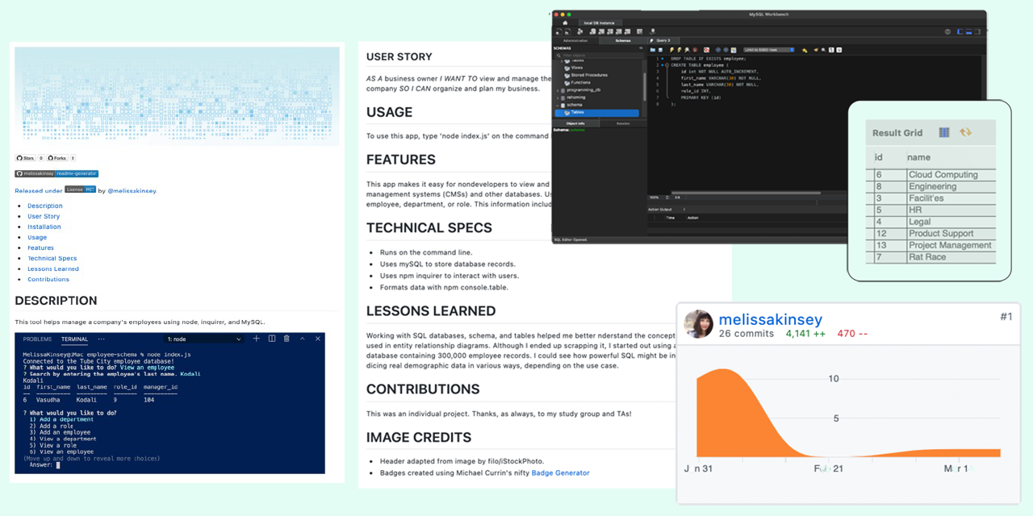
Task: Toggle the left sidebar panel visibility icon
Action: point(960,31)
